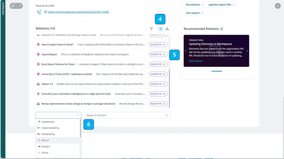Collapse the relation type dropdown
The width and height of the screenshot is (284, 159).
click(78, 115)
